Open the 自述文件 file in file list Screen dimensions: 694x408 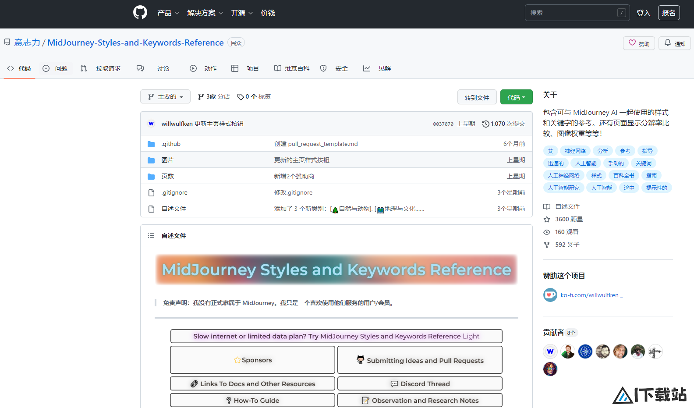pyautogui.click(x=173, y=209)
